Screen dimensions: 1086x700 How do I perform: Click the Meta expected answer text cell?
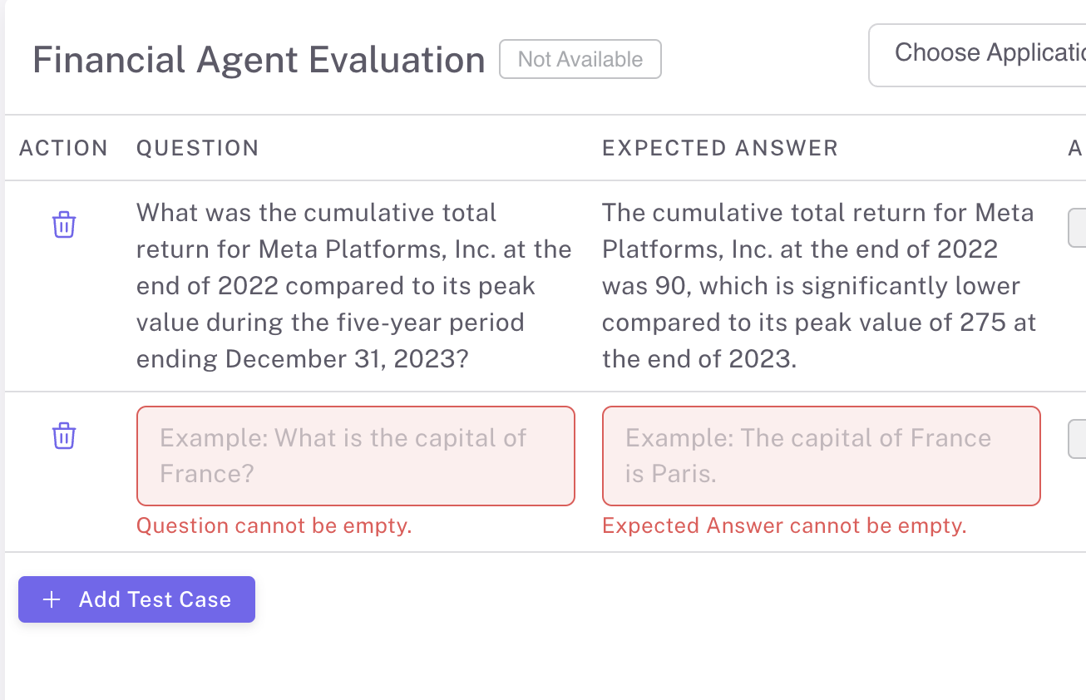(x=819, y=286)
